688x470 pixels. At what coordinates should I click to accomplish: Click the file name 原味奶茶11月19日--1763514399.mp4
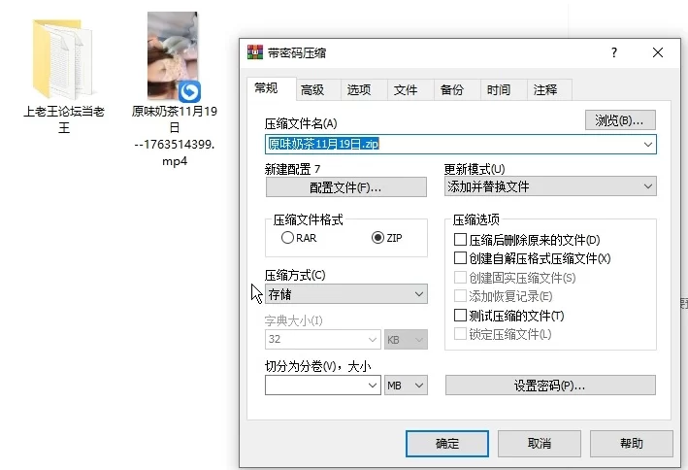(175, 136)
